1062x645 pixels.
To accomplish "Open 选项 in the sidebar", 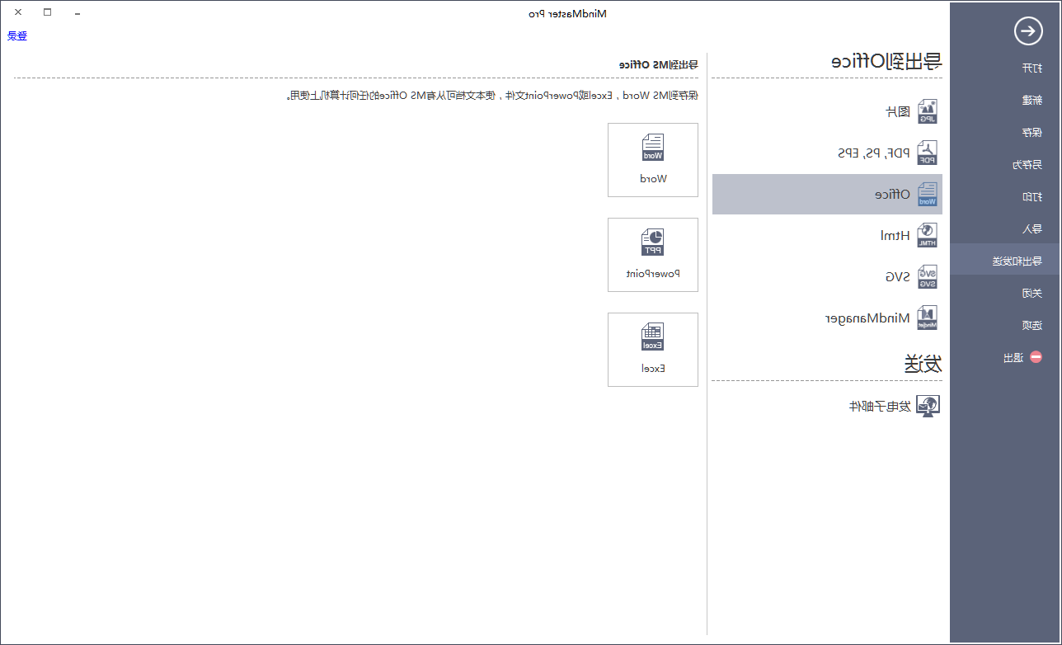I will 1031,325.
